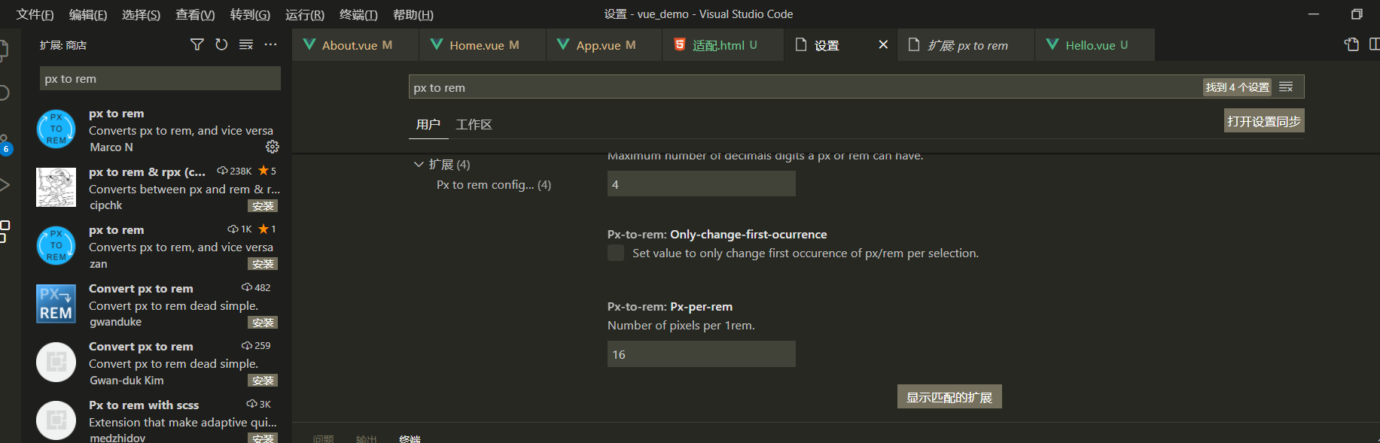The width and height of the screenshot is (1380, 443).
Task: Edit the decimals value field showing 4
Action: (701, 184)
